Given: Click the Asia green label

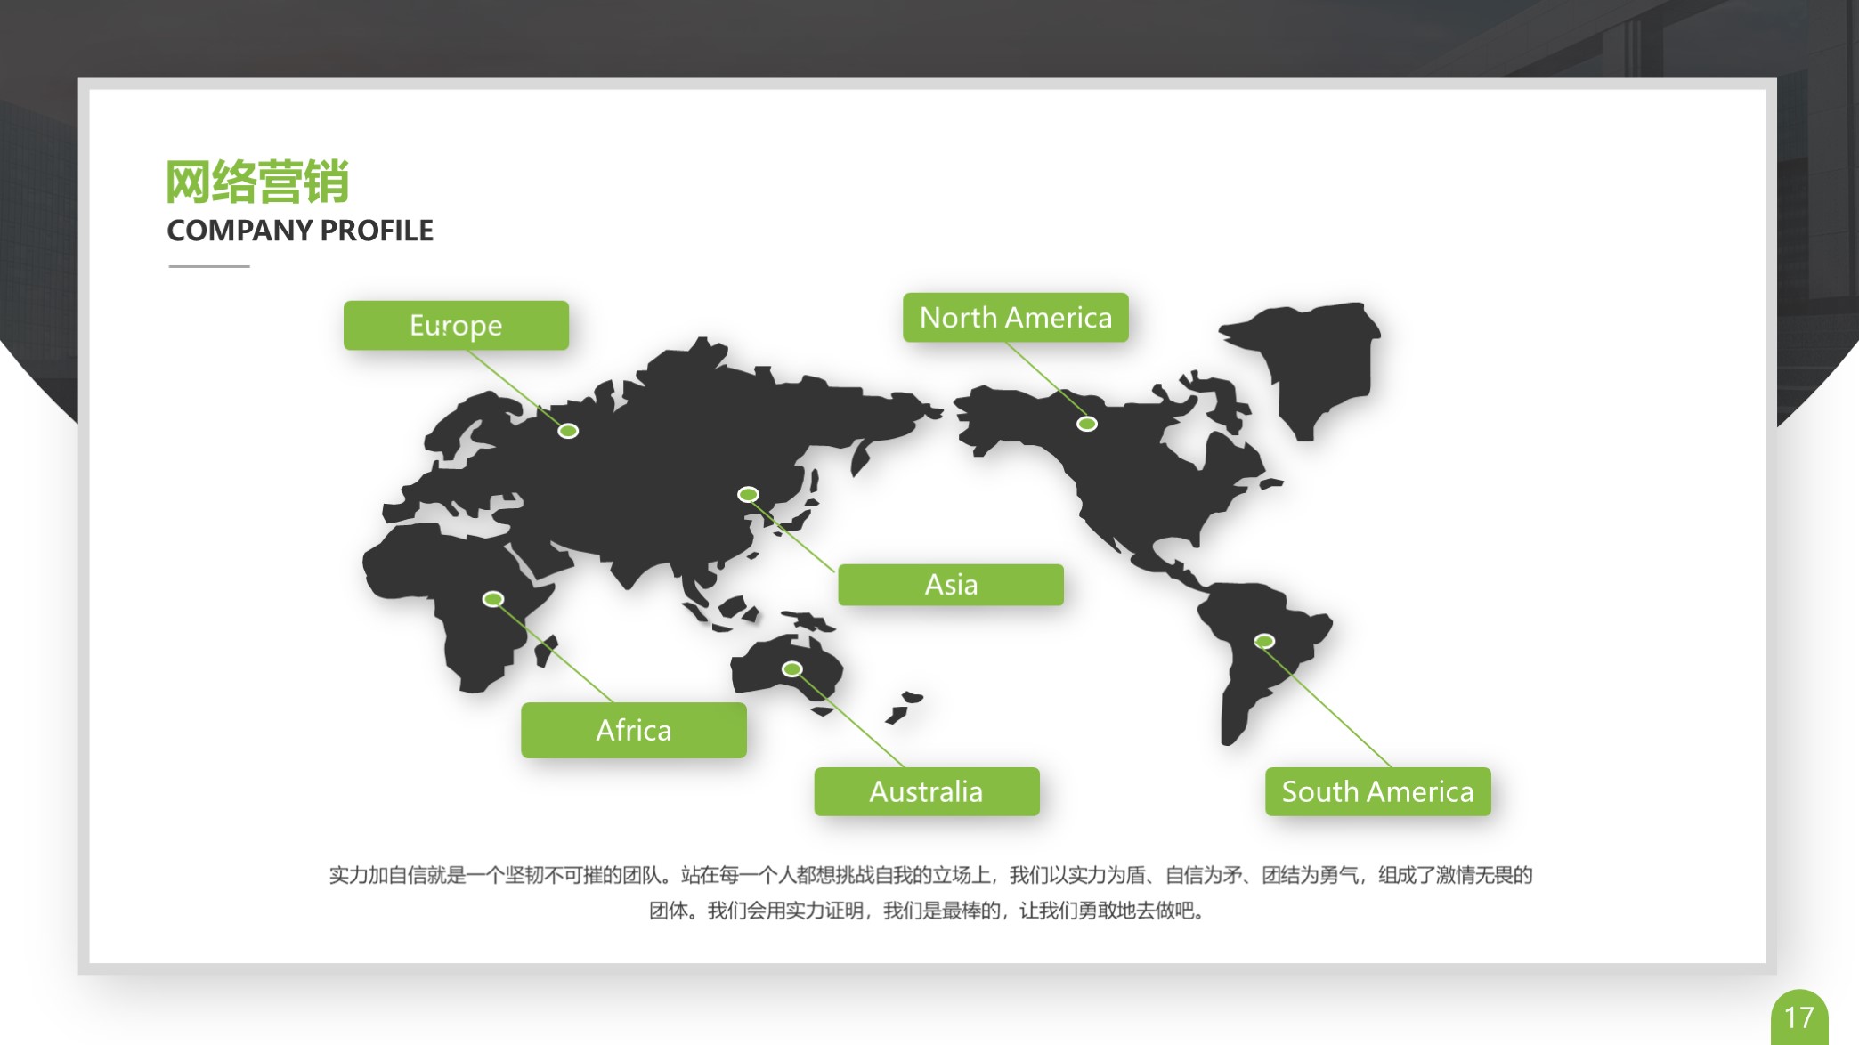Looking at the screenshot, I should 949,585.
